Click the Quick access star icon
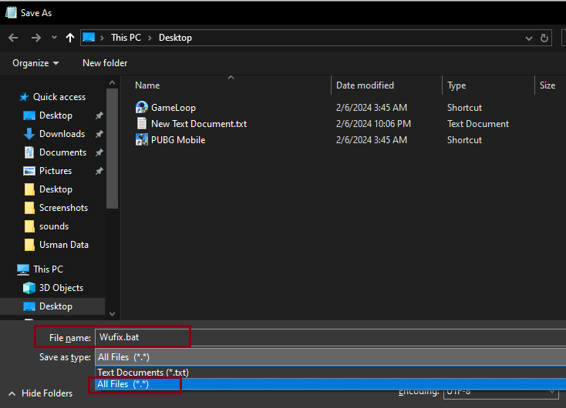Viewport: 566px width, 408px height. coord(25,97)
